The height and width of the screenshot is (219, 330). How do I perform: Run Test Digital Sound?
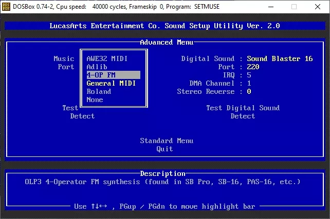[243, 108]
